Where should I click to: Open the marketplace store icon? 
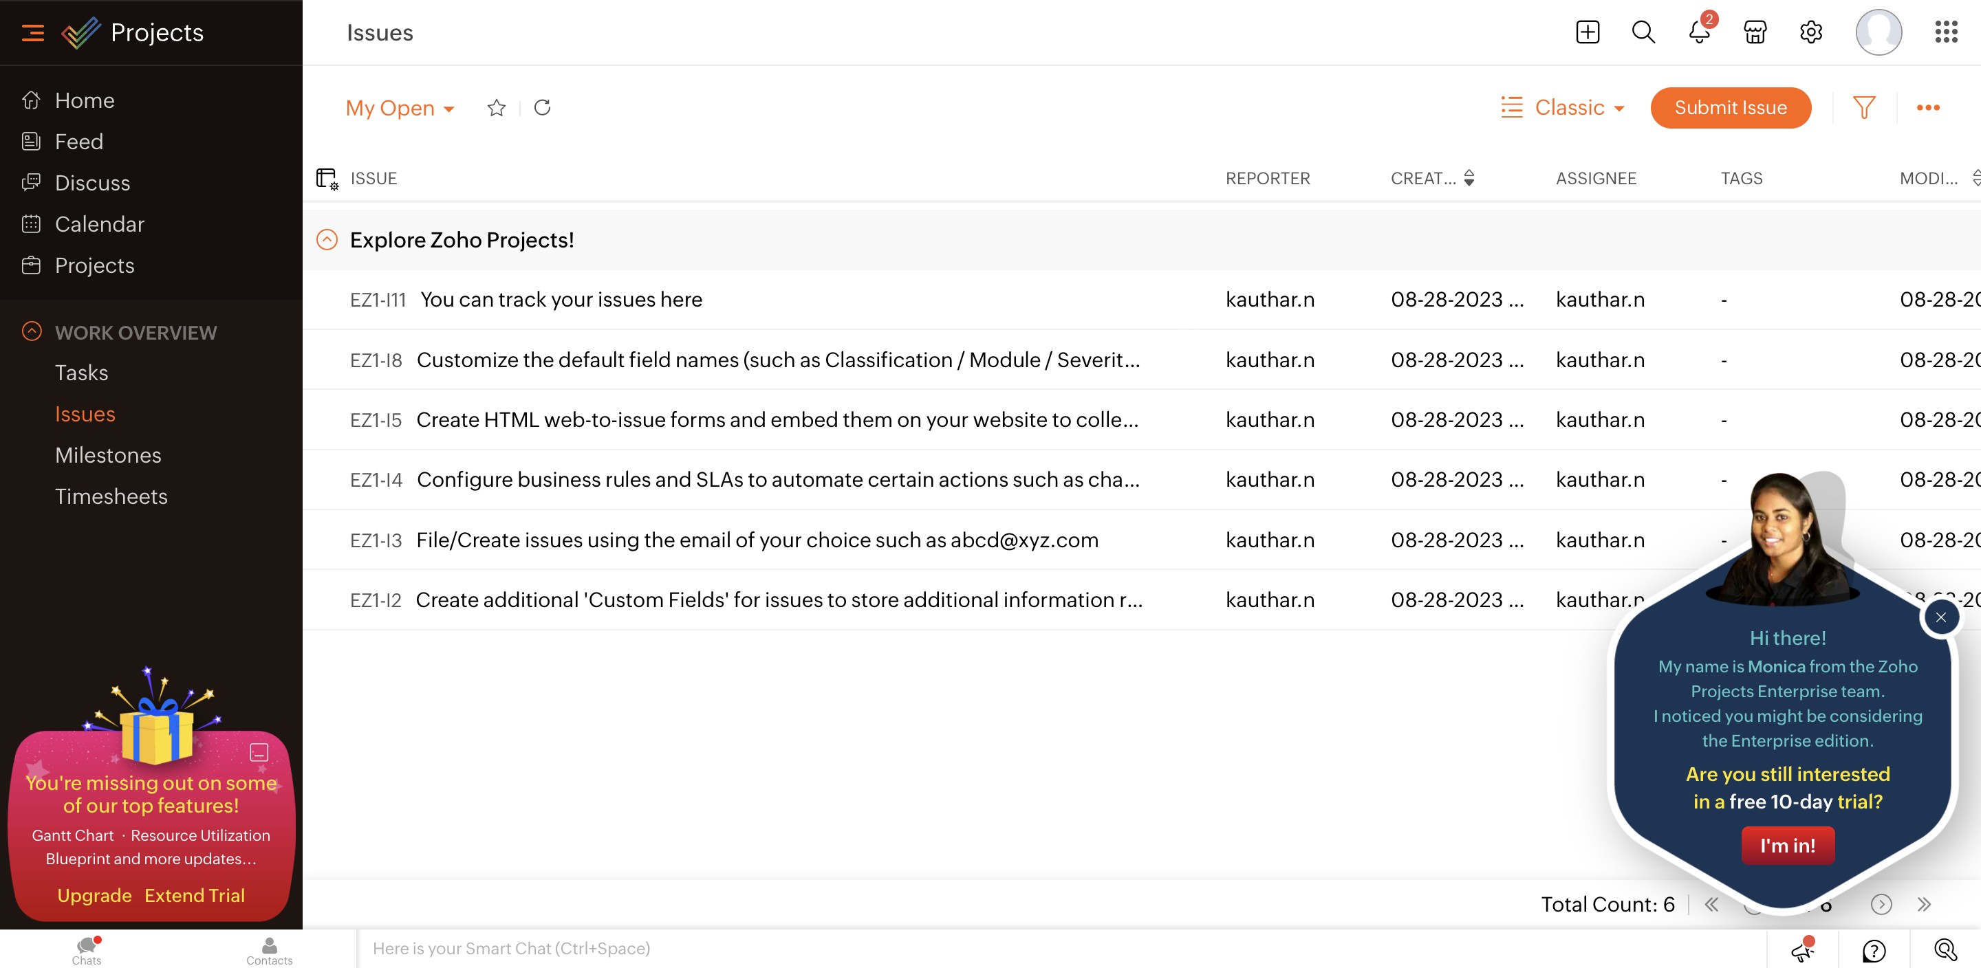pyautogui.click(x=1755, y=32)
